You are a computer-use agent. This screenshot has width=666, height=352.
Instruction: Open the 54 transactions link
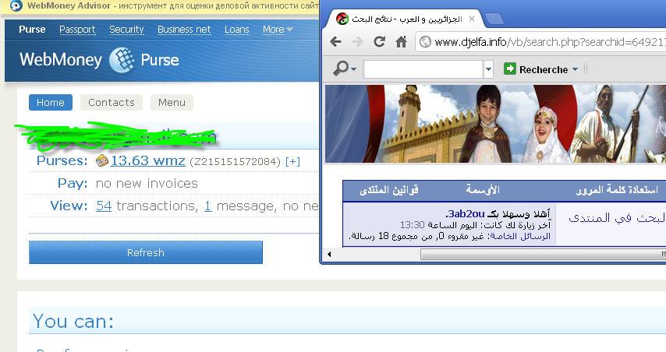(x=104, y=206)
